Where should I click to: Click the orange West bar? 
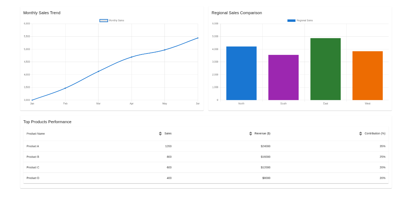tap(367, 75)
